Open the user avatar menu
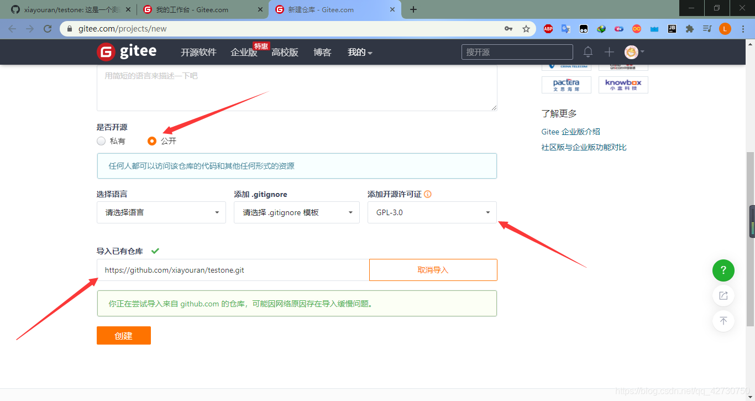755x401 pixels. 634,52
